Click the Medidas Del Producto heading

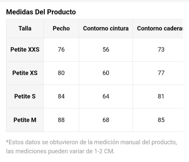pos(41,12)
